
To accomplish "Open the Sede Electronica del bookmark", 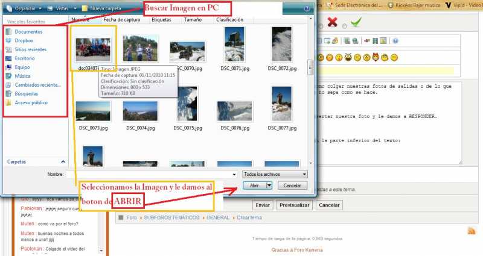I will click(354, 5).
